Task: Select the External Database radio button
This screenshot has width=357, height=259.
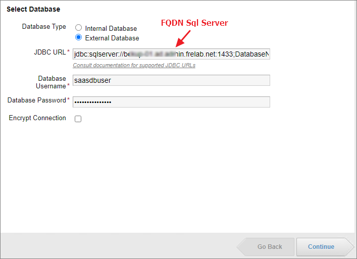Action: point(78,37)
